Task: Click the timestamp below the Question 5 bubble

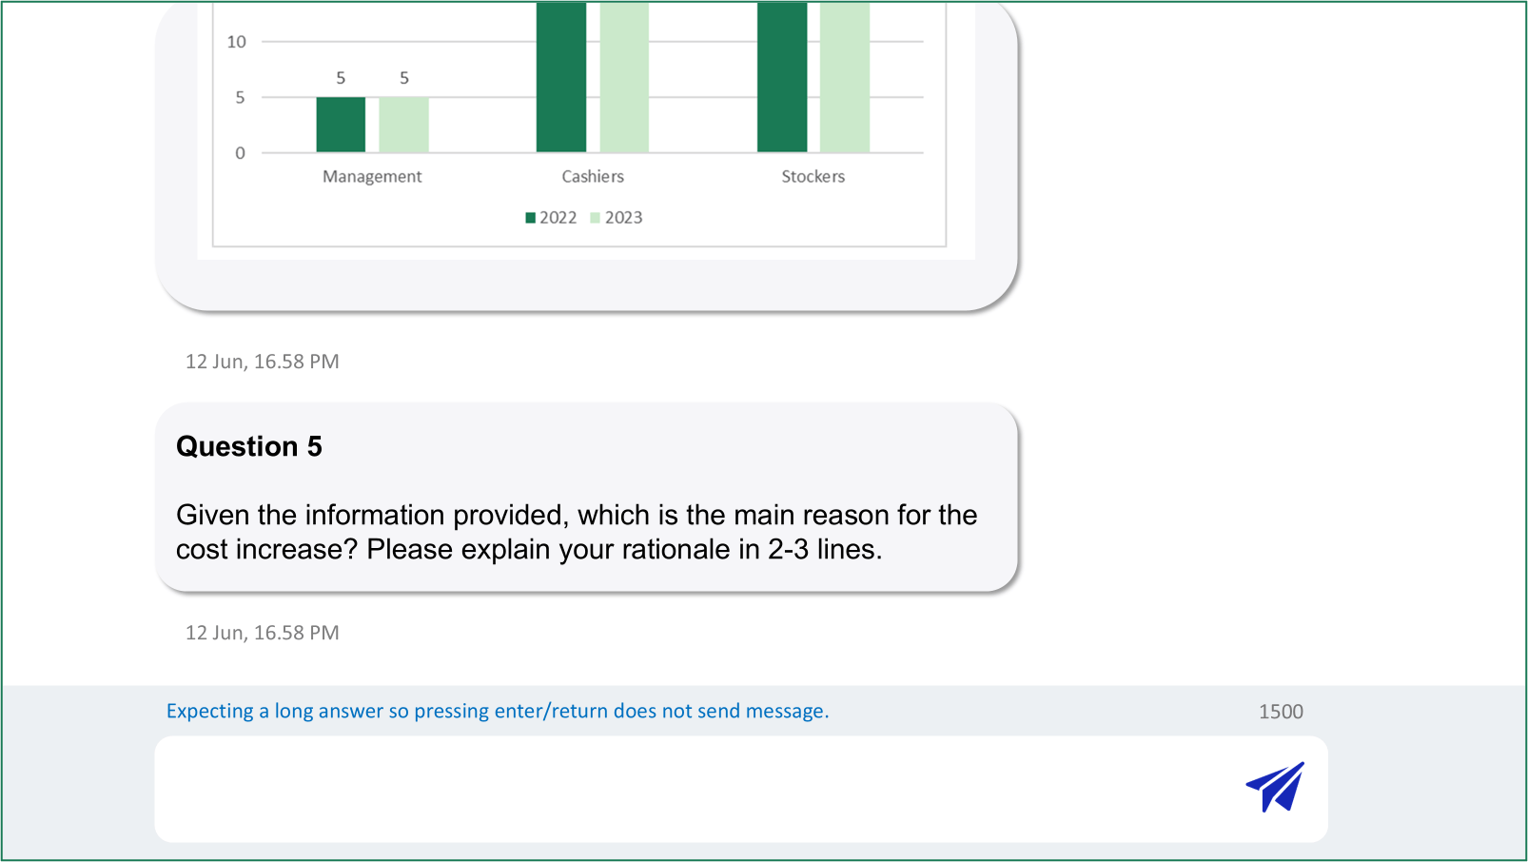Action: (x=263, y=633)
